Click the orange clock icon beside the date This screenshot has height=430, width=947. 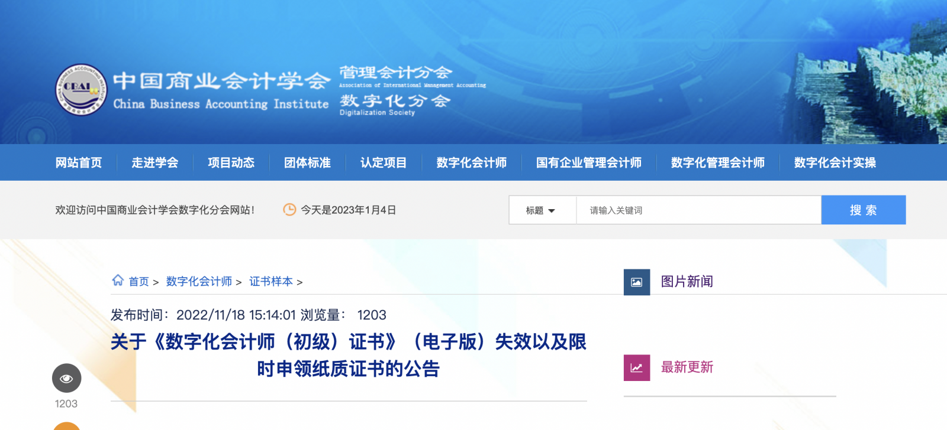[289, 210]
